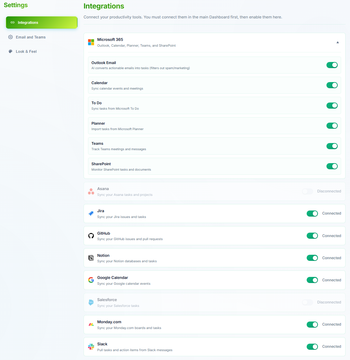
Task: Disable the Slack integration toggle
Action: 312,347
